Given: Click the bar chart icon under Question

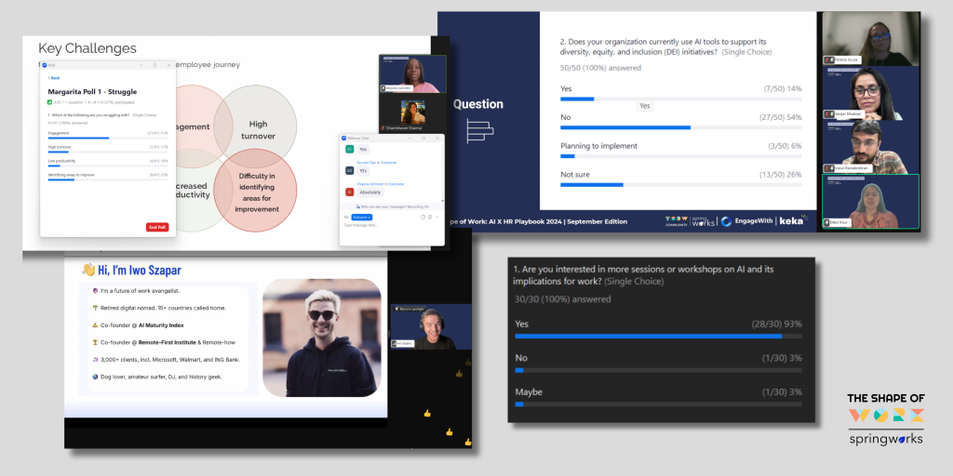Looking at the screenshot, I should point(479,131).
